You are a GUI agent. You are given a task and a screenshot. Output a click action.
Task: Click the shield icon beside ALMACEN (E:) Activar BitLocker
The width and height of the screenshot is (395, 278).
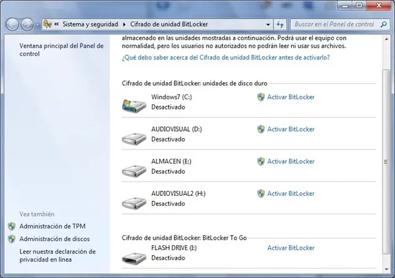pyautogui.click(x=261, y=161)
